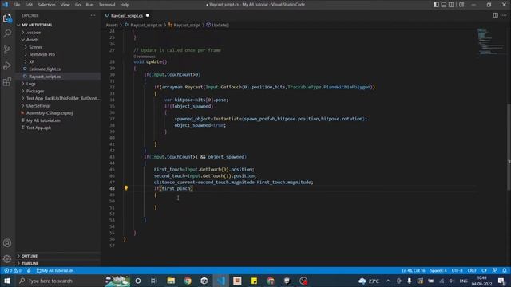Expand the .vscode folder

[x=58, y=33]
